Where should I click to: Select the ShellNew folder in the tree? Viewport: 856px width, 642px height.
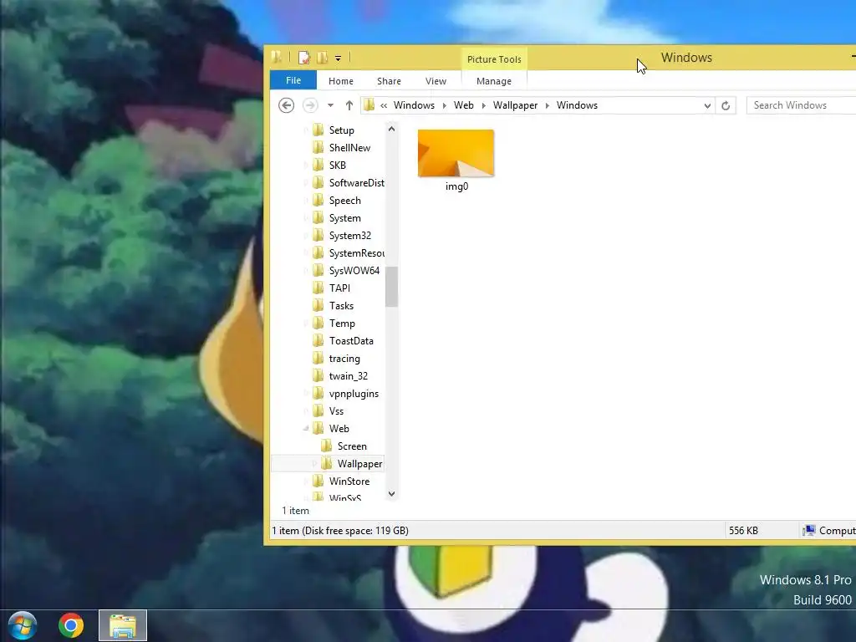coord(349,147)
